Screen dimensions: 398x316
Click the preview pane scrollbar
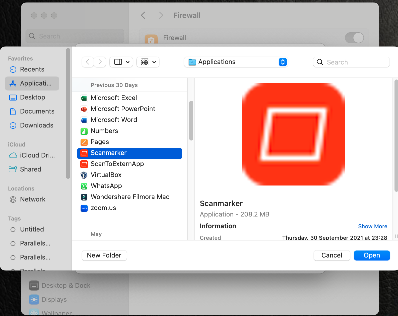(396, 135)
